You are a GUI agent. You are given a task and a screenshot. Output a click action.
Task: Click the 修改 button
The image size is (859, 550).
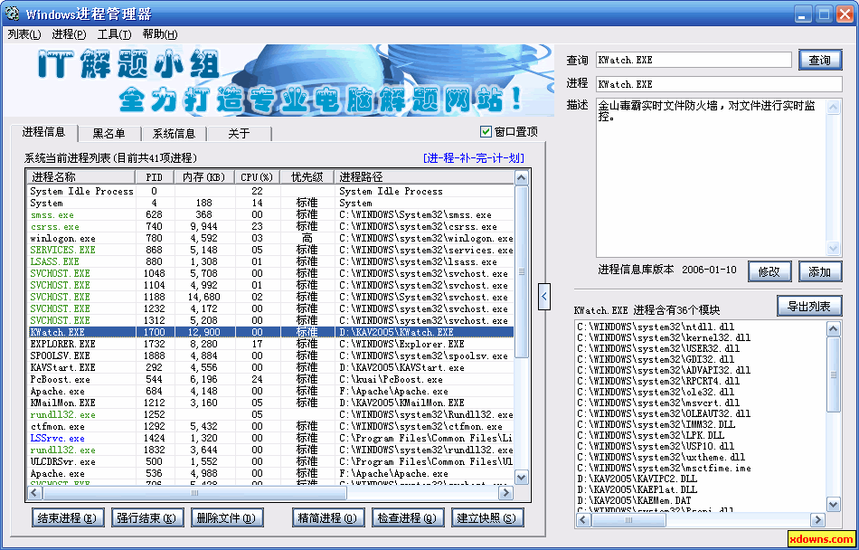coord(769,271)
